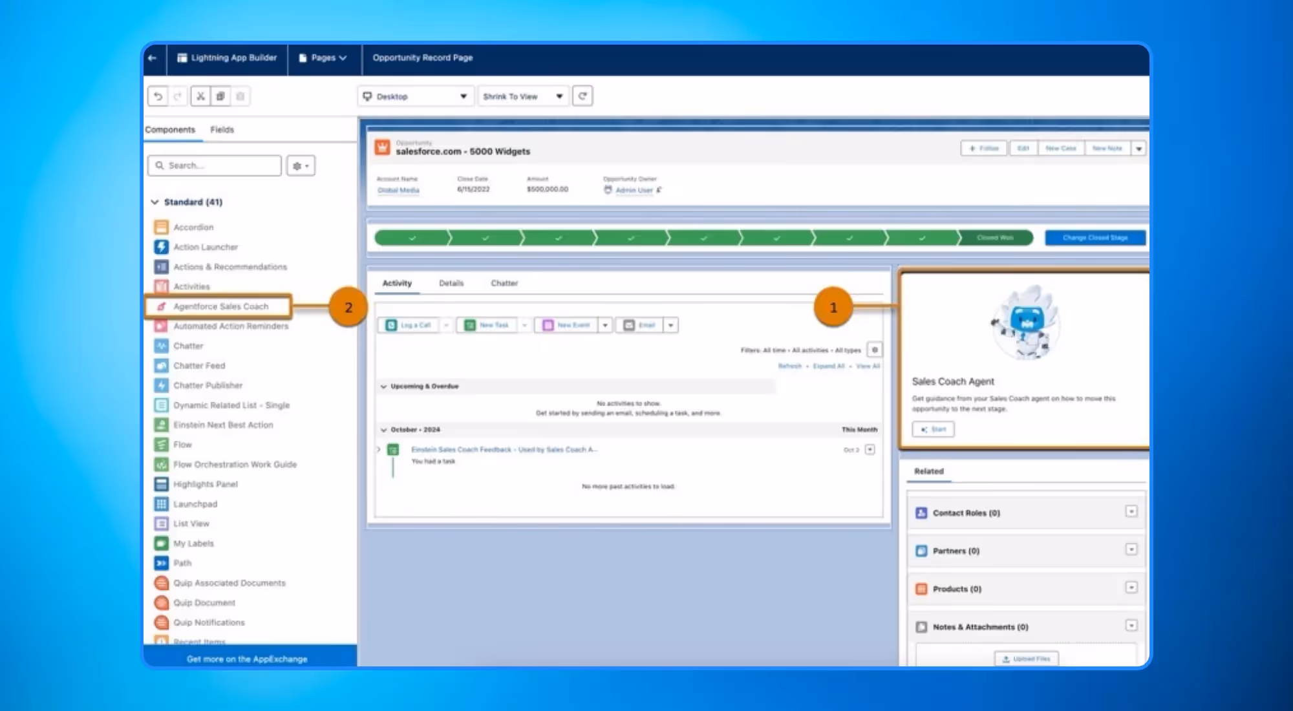This screenshot has width=1293, height=711.
Task: Select Einstein Next Best Action icon
Action: coord(161,425)
